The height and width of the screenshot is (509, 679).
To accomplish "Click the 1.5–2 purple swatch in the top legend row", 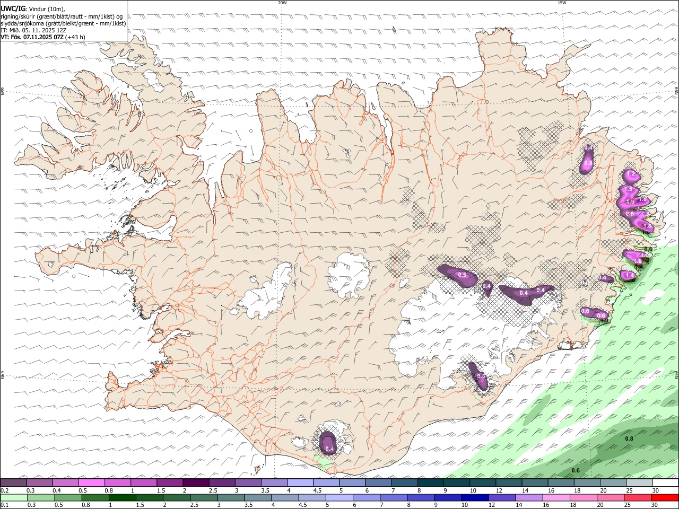I will pos(169,483).
